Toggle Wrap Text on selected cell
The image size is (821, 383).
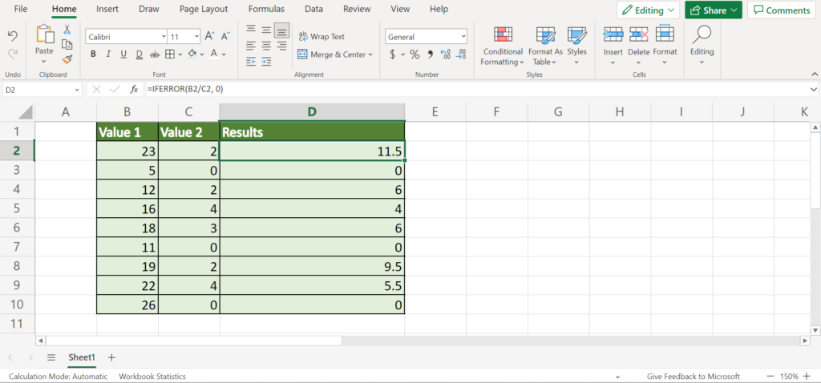pyautogui.click(x=321, y=36)
